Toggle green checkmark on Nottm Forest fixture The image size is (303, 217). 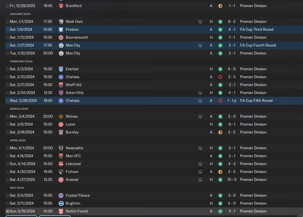click(x=8, y=211)
